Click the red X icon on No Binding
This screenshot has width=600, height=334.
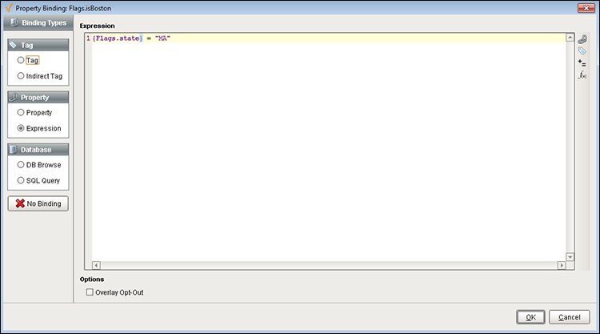tap(20, 203)
